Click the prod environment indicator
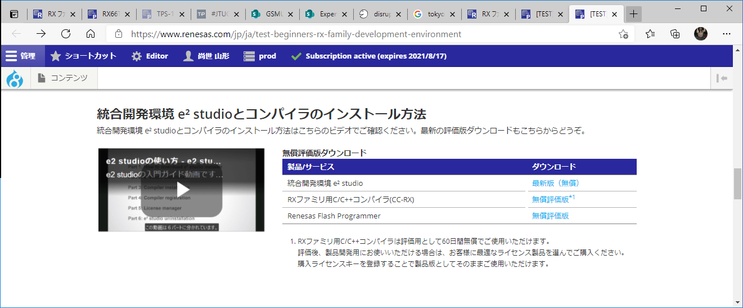 pyautogui.click(x=260, y=56)
